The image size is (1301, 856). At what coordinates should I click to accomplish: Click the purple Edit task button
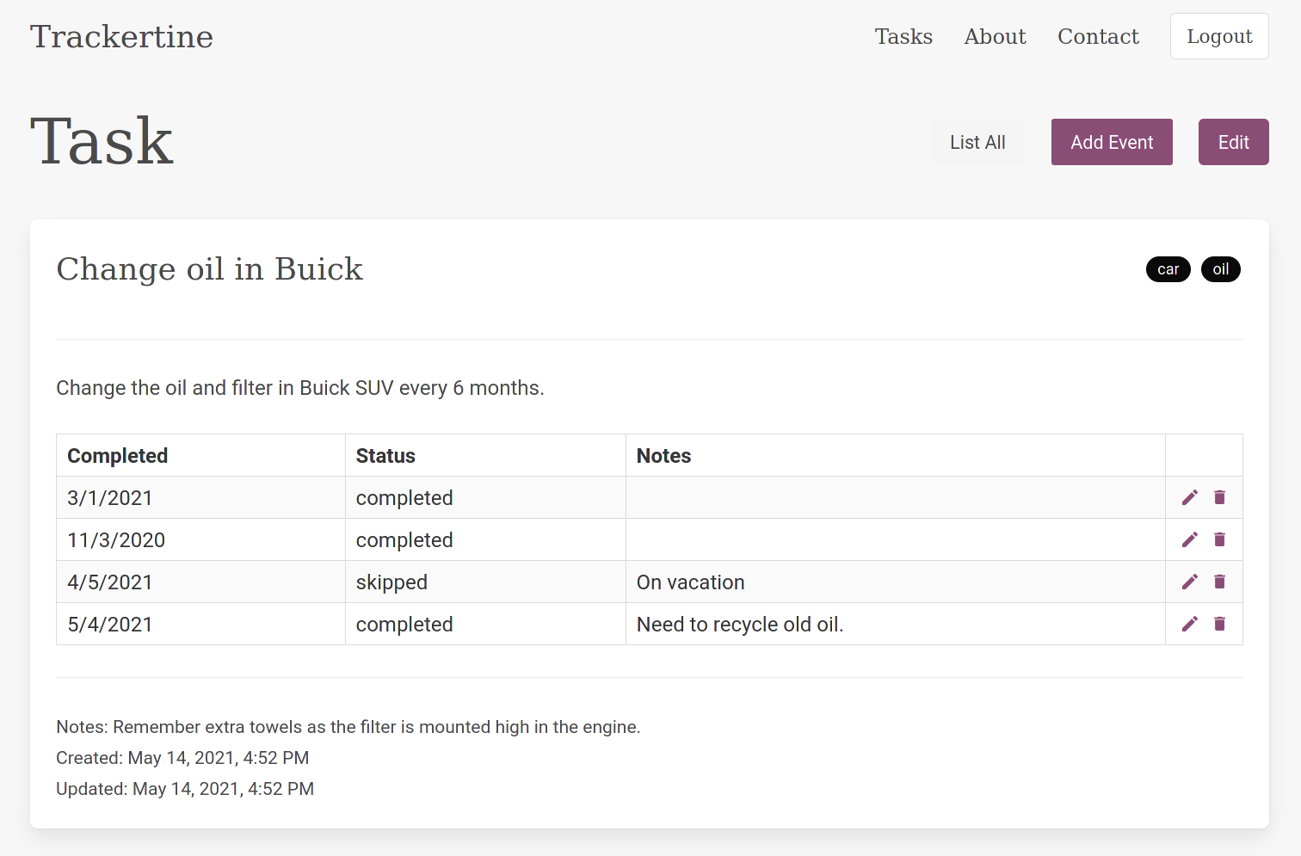pos(1233,142)
